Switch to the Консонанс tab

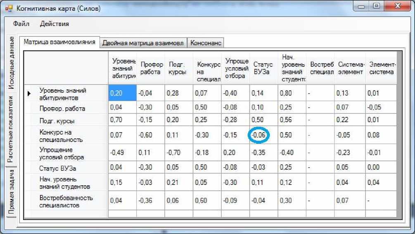[206, 43]
